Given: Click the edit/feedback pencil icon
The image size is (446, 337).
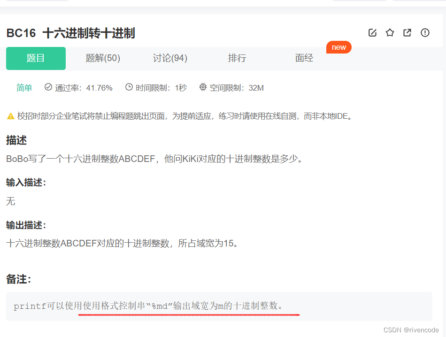Looking at the screenshot, I should coord(372,33).
